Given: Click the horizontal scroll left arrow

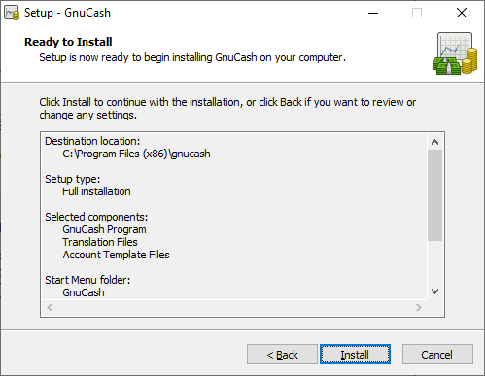Looking at the screenshot, I should coord(50,307).
